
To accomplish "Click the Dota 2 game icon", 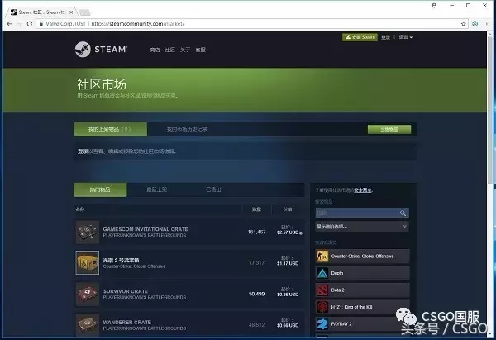I will (x=322, y=290).
